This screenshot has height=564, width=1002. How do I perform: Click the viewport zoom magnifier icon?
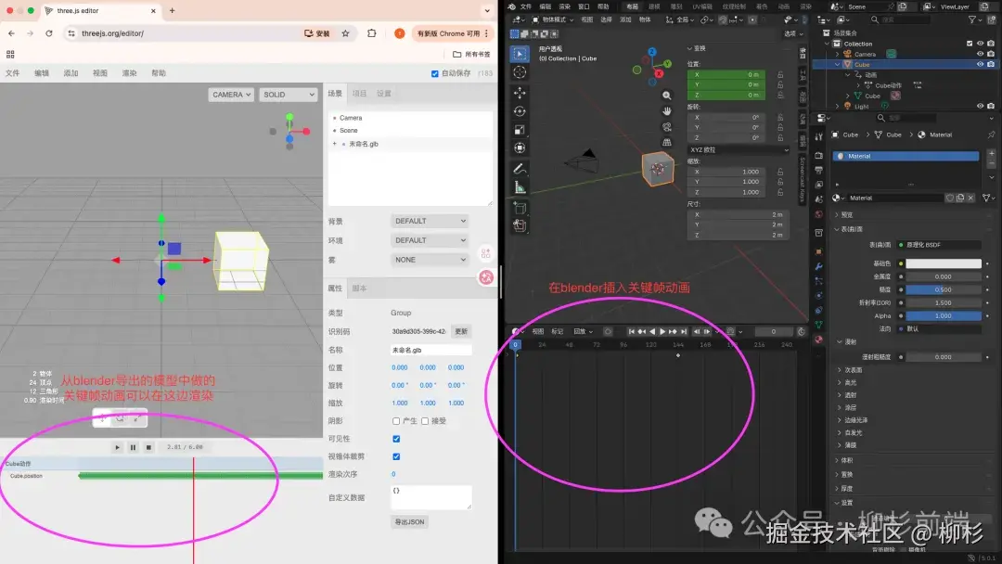click(666, 96)
